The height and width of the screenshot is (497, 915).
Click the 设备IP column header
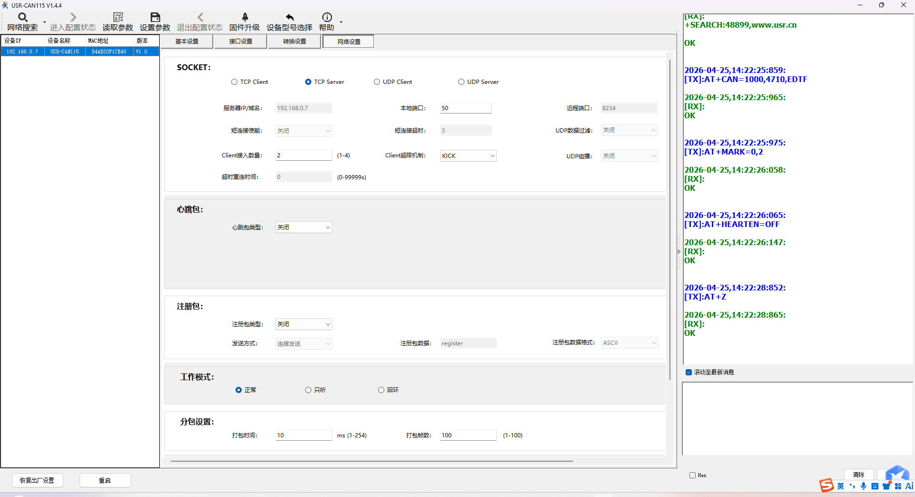coord(22,41)
